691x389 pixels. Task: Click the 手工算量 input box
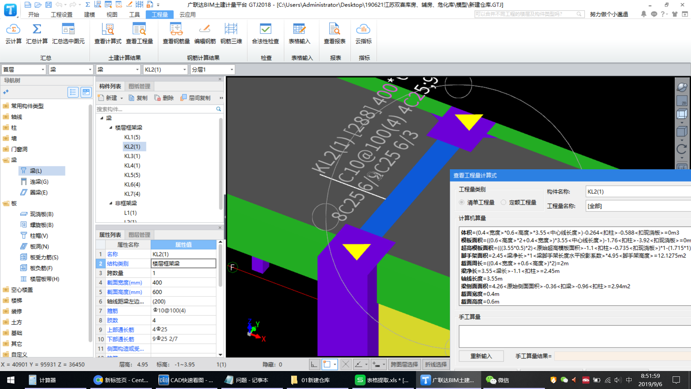(x=575, y=336)
